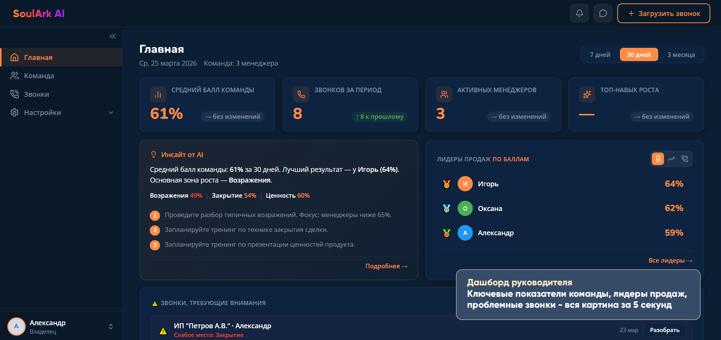Switch leaderboard to score (medal) view
721x340 pixels.
point(658,159)
